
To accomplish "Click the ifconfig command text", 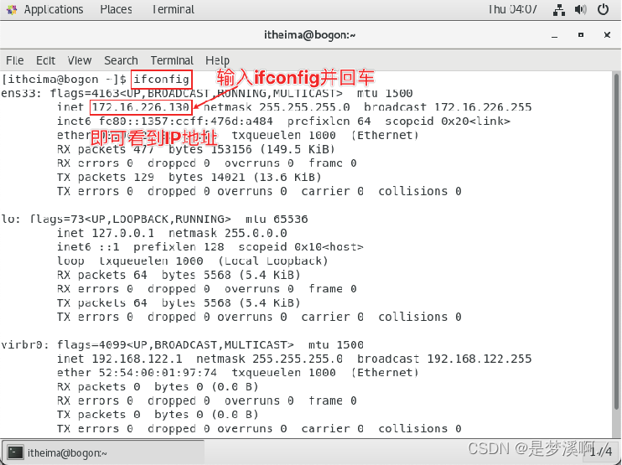I will coord(161,80).
